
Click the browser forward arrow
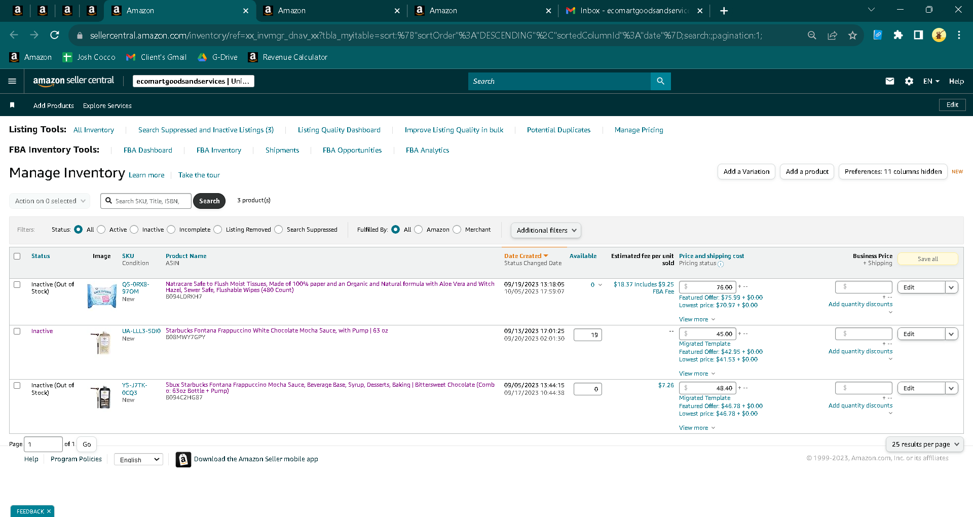pyautogui.click(x=34, y=35)
